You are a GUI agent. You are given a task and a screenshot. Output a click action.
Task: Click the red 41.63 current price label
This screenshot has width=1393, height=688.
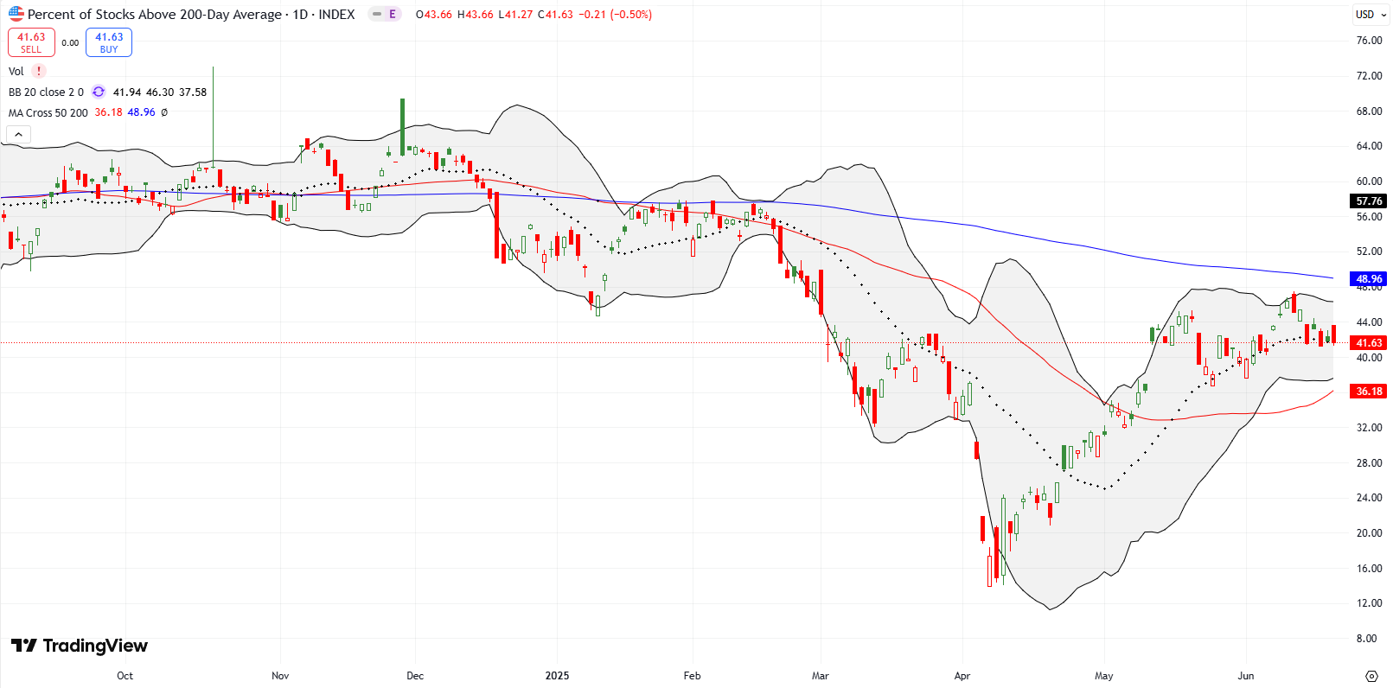point(1369,343)
